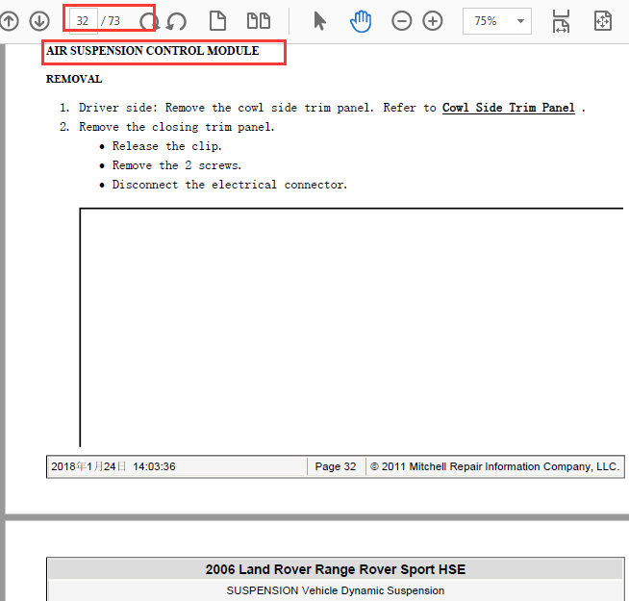The width and height of the screenshot is (629, 601).
Task: Click the page number field showing 32
Action: pos(84,21)
